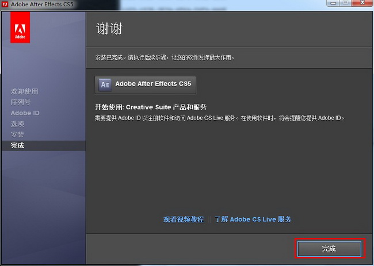Click the AE icon on the product badge
Viewport: 374px width, 266px height.
click(105, 84)
